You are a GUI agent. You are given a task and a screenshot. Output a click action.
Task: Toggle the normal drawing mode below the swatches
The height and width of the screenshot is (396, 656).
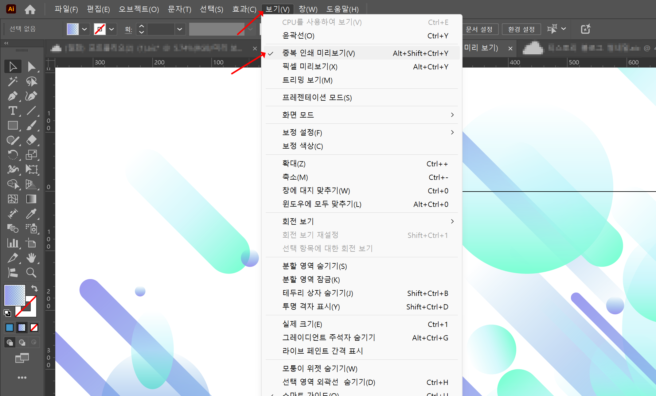click(x=10, y=342)
